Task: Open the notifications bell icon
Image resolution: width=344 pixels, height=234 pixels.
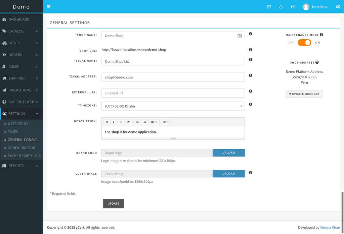Action: [281, 7]
